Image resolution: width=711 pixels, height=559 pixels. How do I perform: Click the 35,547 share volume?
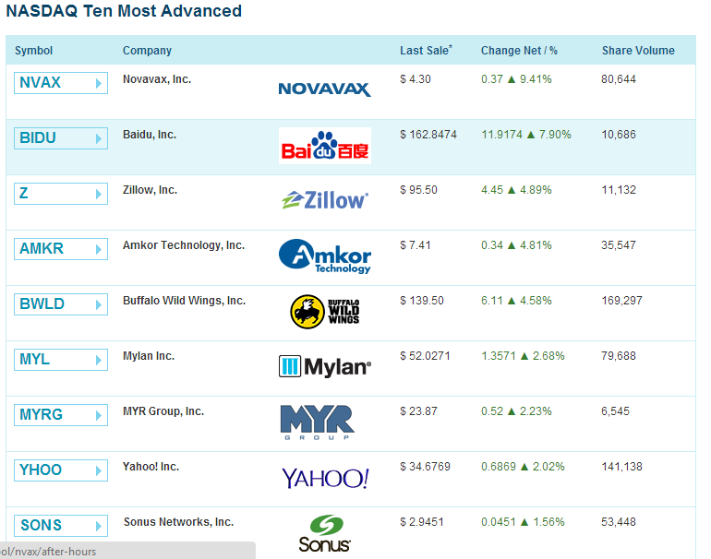(x=619, y=245)
